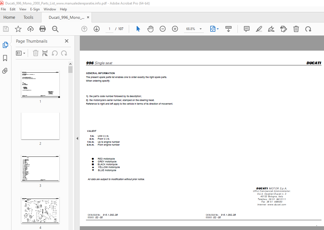The height and width of the screenshot is (230, 324).
Task: Select the highlight text tool
Action: point(259,29)
